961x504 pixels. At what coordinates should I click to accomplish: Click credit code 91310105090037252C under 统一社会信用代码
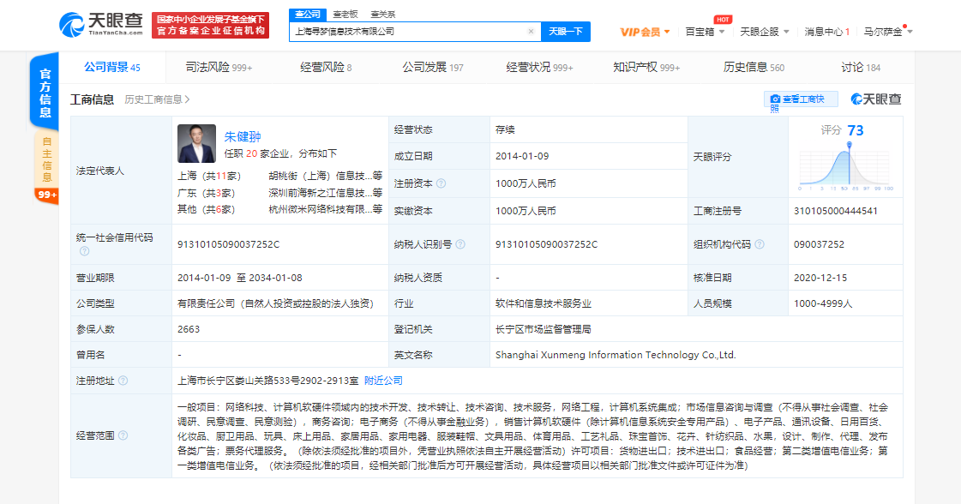(229, 244)
